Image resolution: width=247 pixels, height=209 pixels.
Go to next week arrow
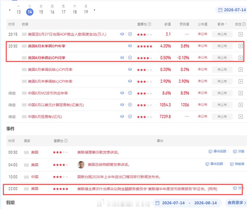coord(95,10)
